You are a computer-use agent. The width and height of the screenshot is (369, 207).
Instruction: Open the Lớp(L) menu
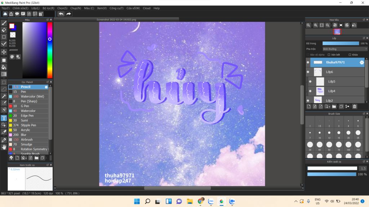[x=35, y=8]
